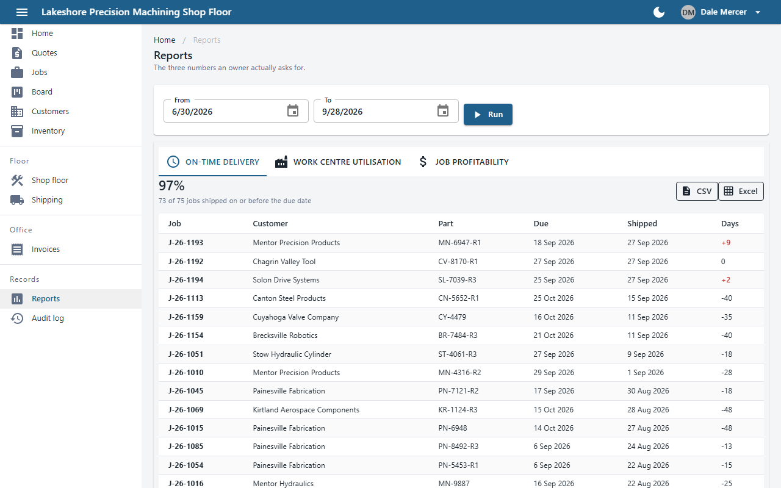Select job J-26-1085

185,447
